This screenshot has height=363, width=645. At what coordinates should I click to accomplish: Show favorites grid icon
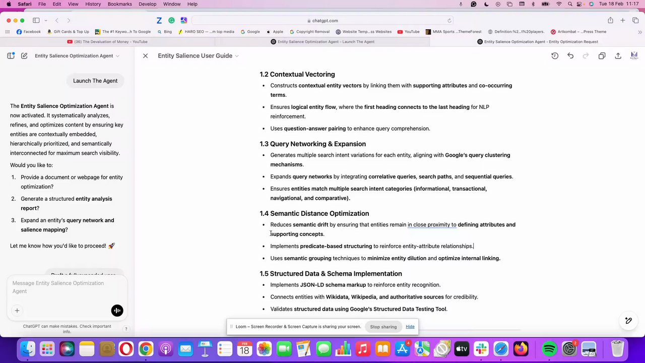pyautogui.click(x=8, y=32)
